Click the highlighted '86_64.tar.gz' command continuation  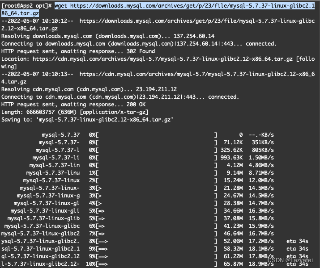click(x=20, y=13)
